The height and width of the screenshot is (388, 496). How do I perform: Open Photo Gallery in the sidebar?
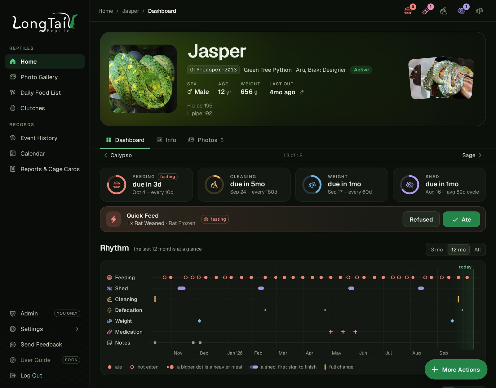(x=45, y=77)
